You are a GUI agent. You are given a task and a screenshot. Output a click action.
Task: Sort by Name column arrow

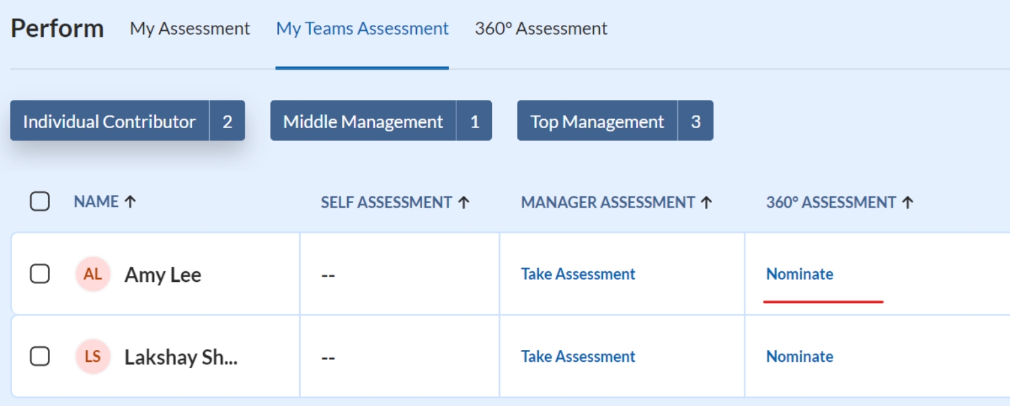tap(130, 202)
